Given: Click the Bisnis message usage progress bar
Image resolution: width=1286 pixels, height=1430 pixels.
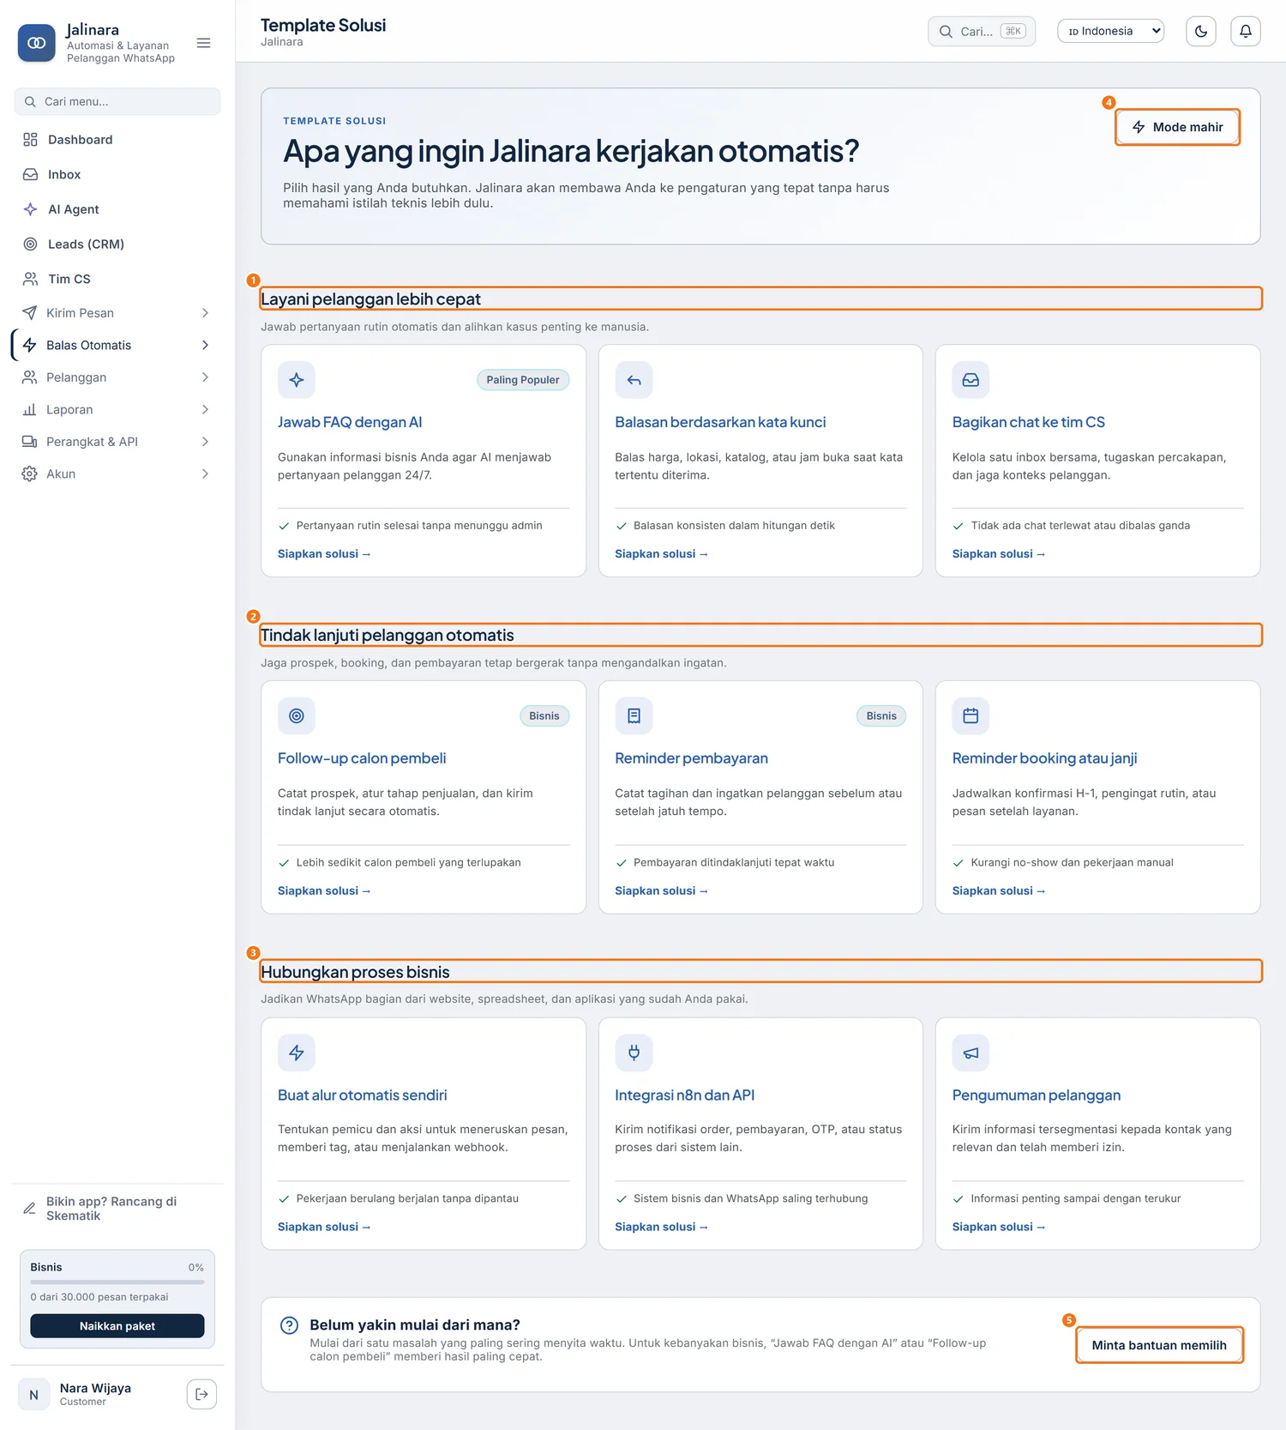Looking at the screenshot, I should pyautogui.click(x=117, y=1282).
